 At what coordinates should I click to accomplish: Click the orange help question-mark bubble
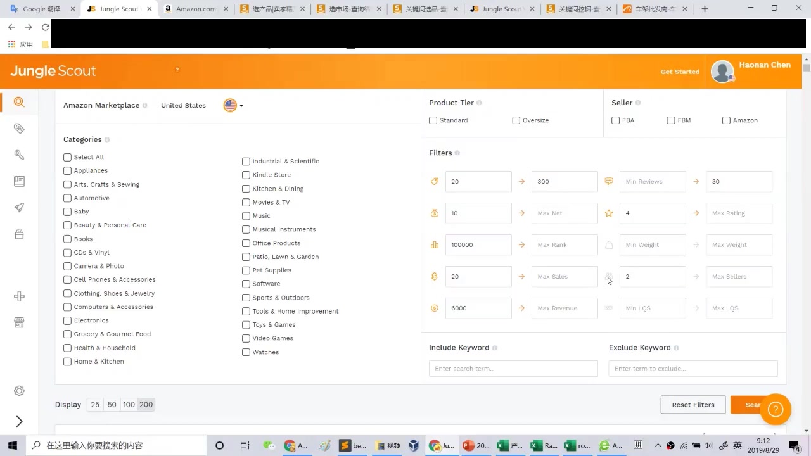(776, 409)
